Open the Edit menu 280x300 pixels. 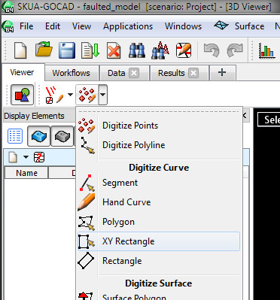click(x=53, y=26)
